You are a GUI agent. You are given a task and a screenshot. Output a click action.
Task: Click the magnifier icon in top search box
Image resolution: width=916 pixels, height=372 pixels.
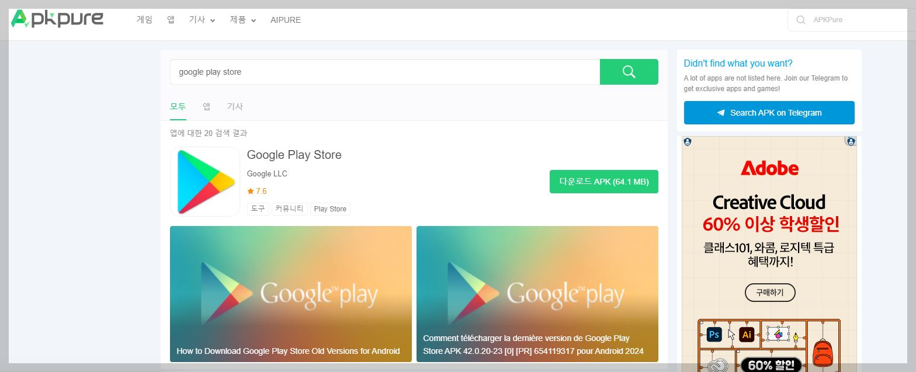point(800,20)
